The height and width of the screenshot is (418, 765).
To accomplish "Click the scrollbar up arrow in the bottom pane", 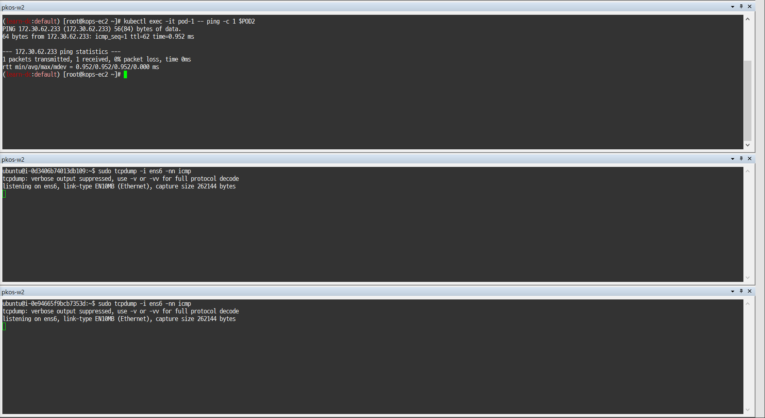I will tap(747, 303).
